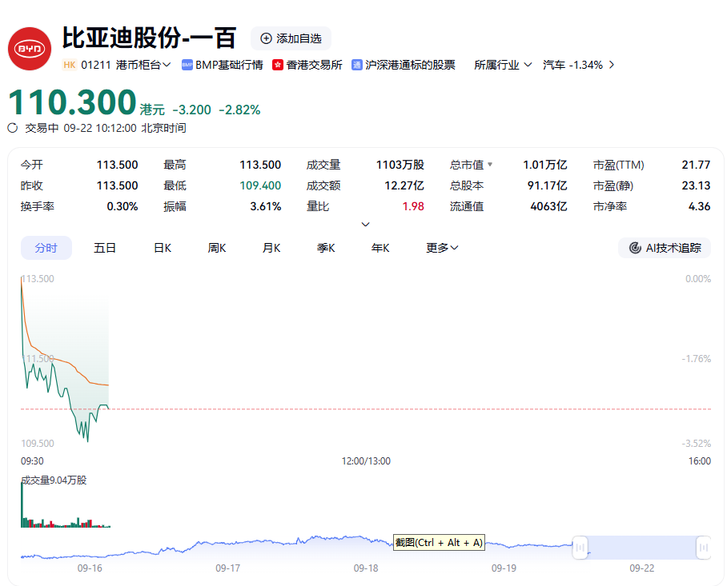This screenshot has height=586, width=727.
Task: Open the 总市值 metric dropdown triangle
Action: pos(490,165)
